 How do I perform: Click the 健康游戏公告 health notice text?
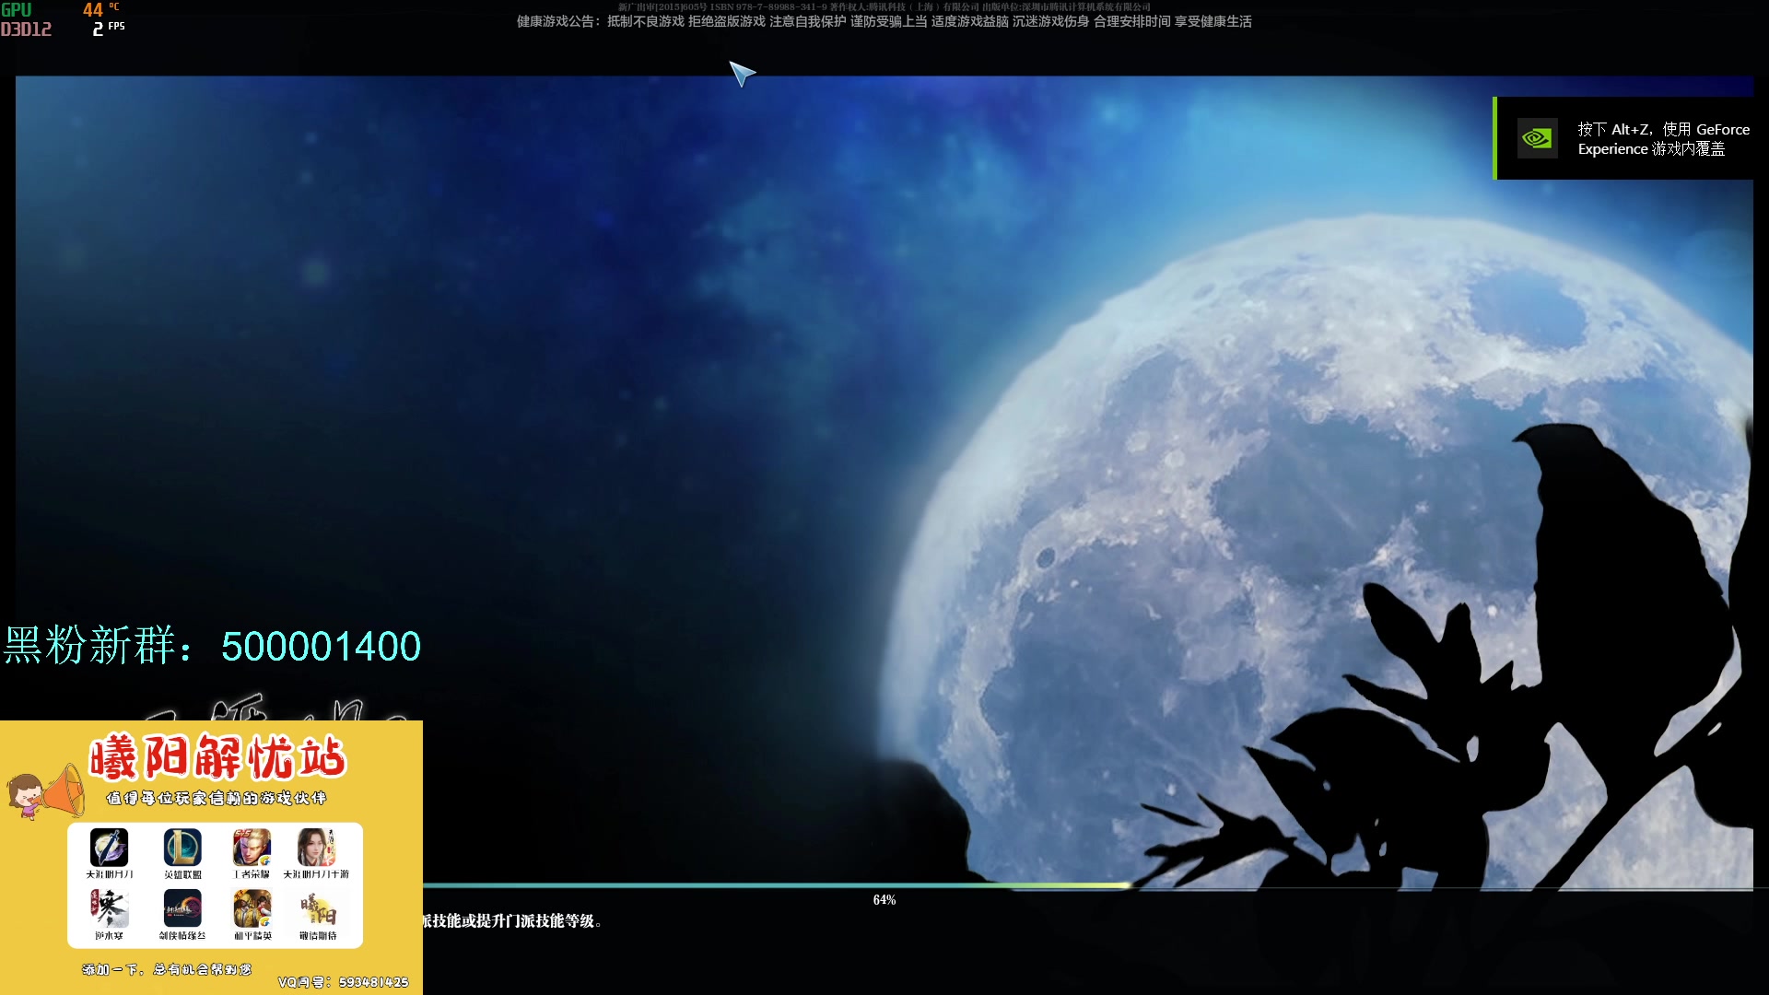884,21
